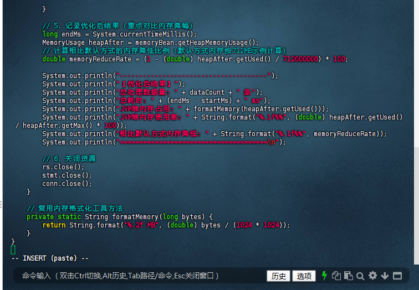Open the search magnifier in command bar
419x290 pixels.
pos(360,276)
